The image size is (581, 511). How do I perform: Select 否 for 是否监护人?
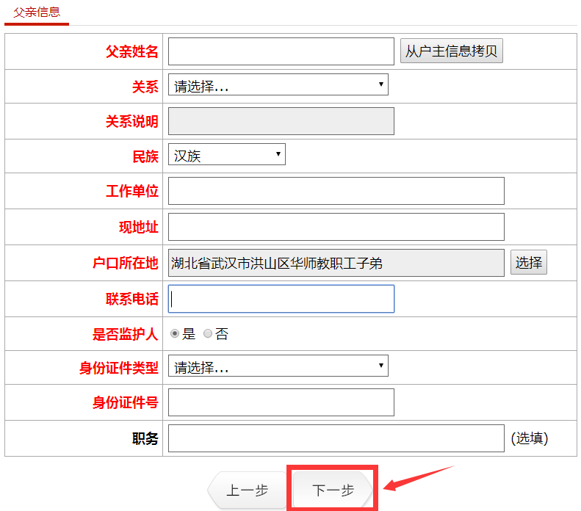208,334
